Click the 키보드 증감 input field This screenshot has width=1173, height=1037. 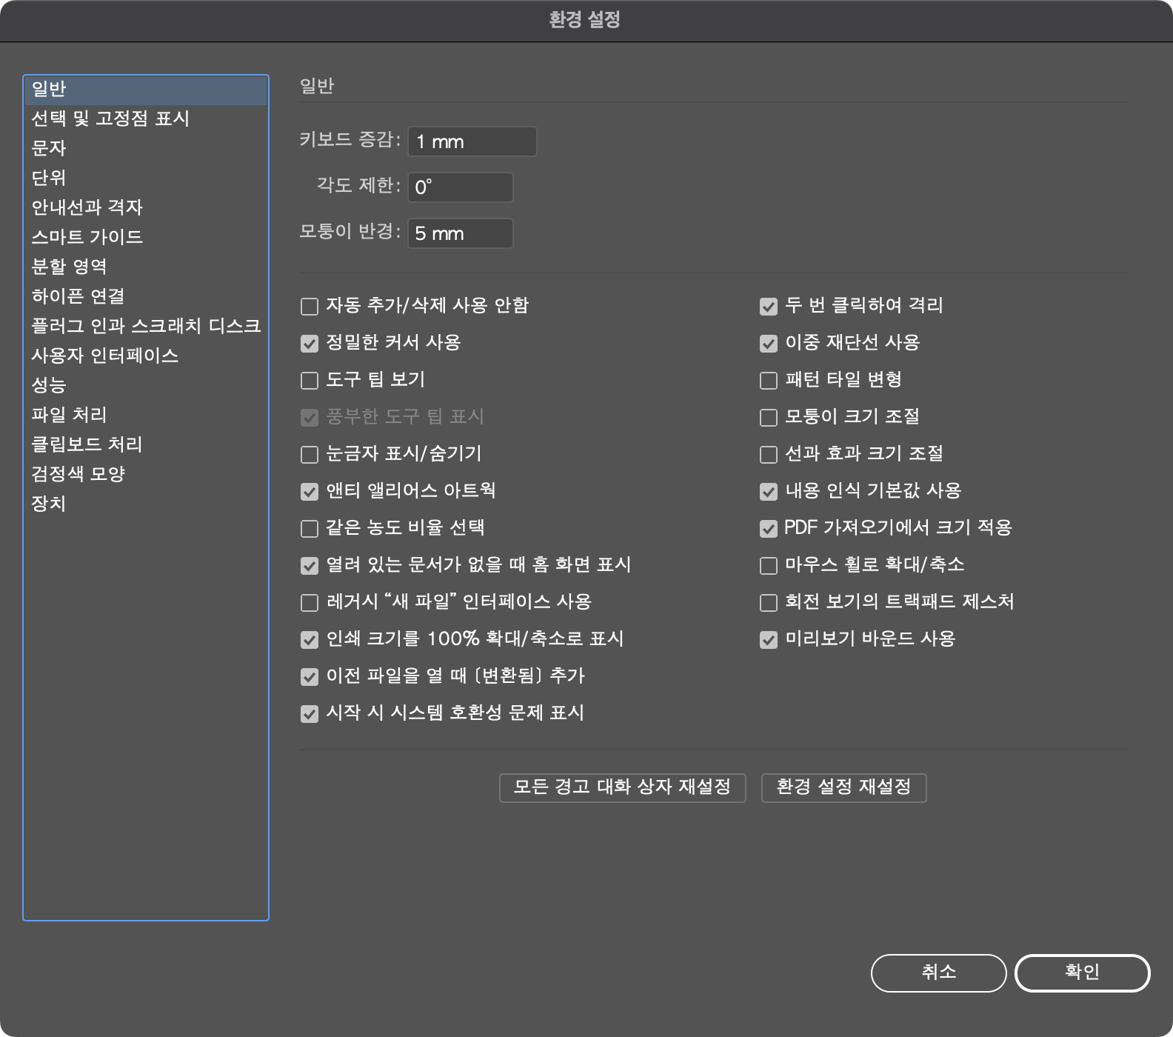472,141
